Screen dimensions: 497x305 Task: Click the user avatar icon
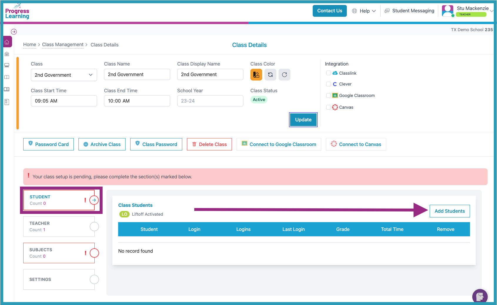click(448, 11)
